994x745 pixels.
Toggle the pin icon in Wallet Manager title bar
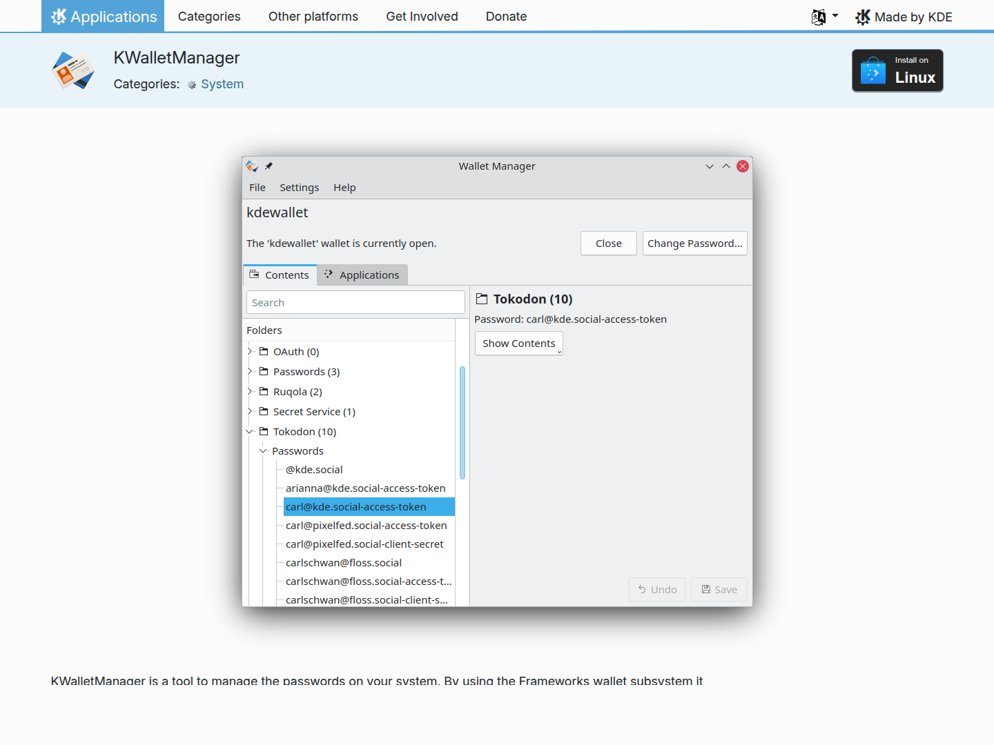click(269, 166)
